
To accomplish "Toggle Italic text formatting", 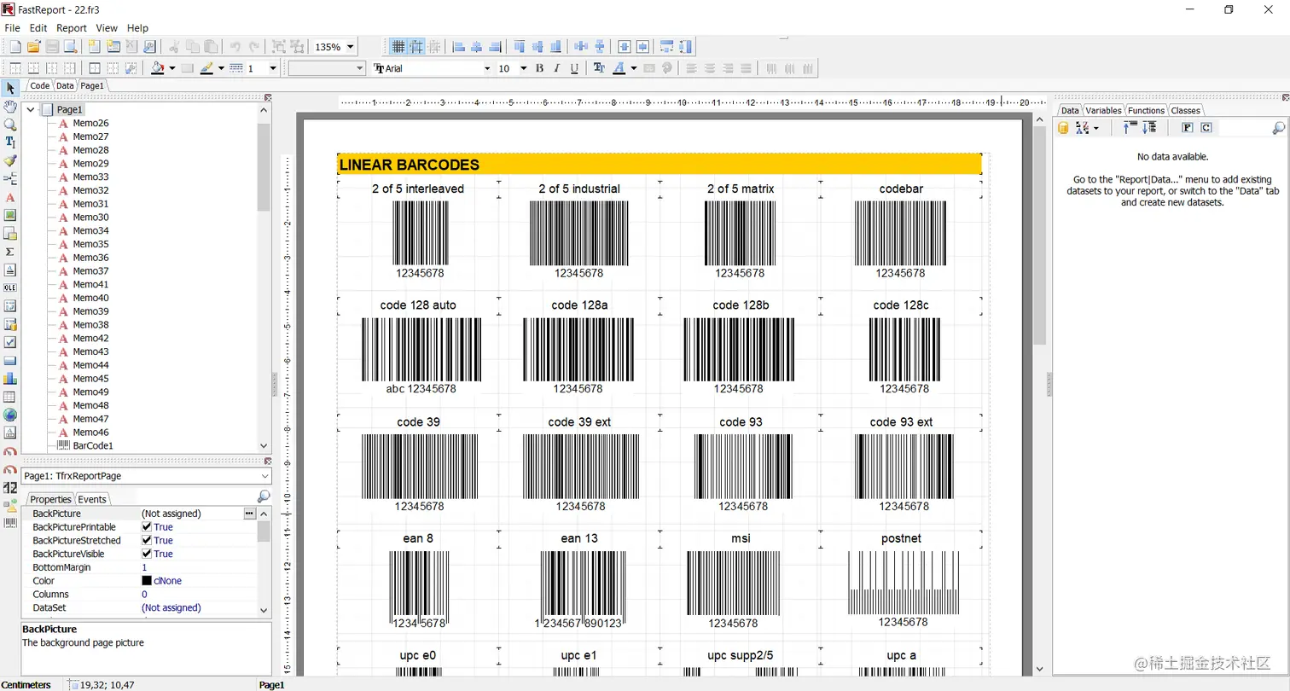I will coord(557,68).
